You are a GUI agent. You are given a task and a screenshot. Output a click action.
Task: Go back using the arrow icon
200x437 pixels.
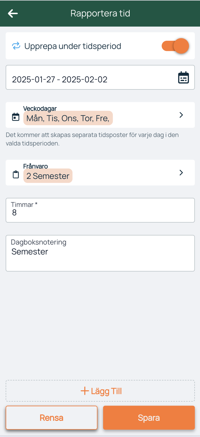13,13
